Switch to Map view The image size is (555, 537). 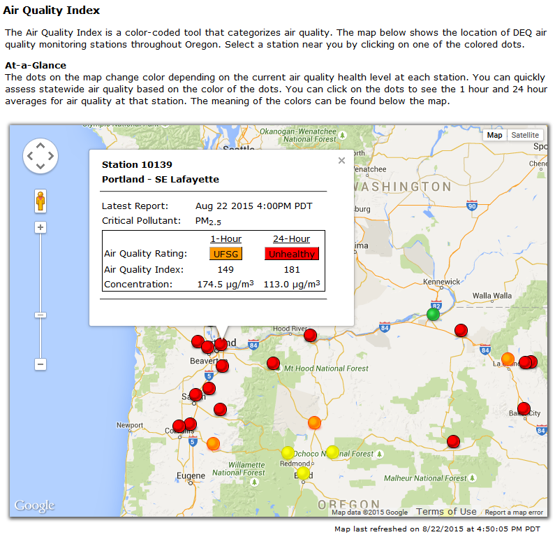pyautogui.click(x=494, y=135)
